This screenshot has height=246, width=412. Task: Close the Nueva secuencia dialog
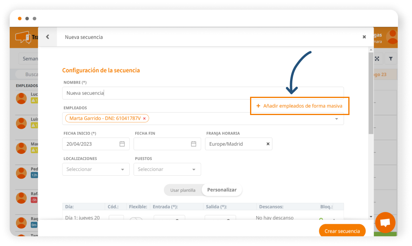click(364, 37)
